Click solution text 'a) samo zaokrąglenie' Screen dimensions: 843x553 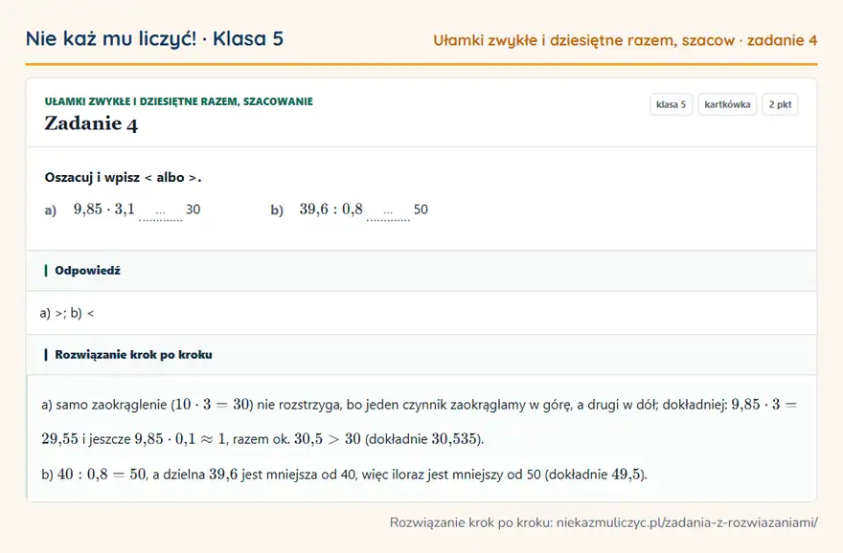[x=104, y=405]
